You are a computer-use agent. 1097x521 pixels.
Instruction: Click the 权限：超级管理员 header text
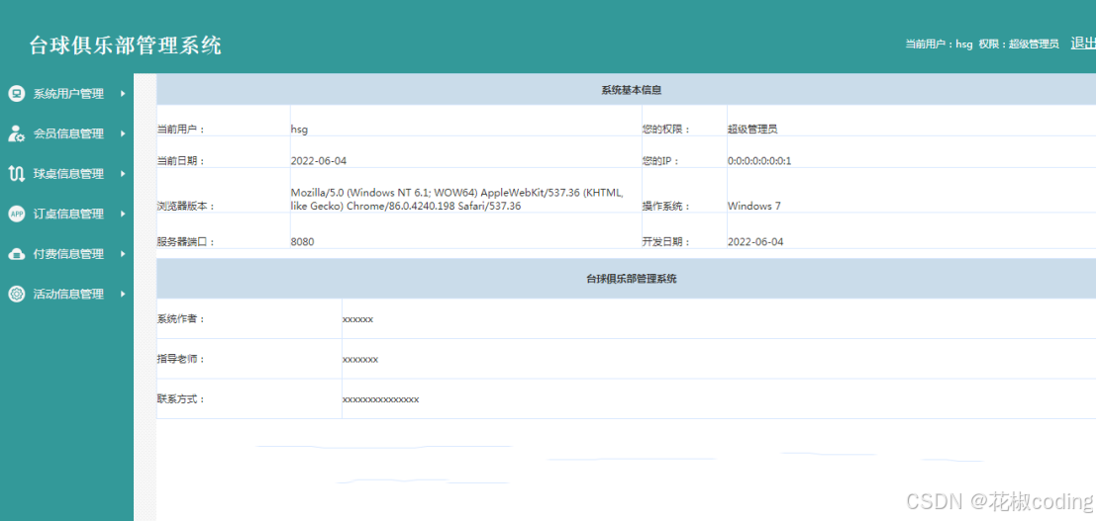1019,44
